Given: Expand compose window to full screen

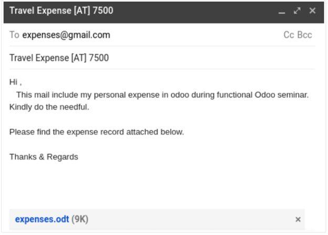Looking at the screenshot, I should (x=297, y=11).
